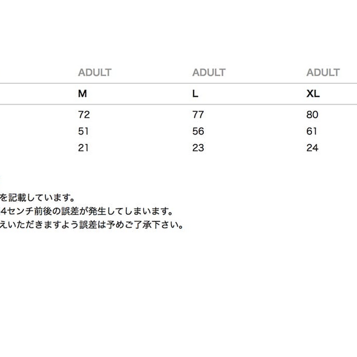This screenshot has width=357, height=357.
Task: Click the L size label
Action: pyautogui.click(x=195, y=94)
